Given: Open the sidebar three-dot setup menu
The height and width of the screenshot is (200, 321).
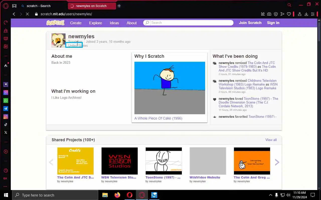Looking at the screenshot, I should [x=5, y=186].
